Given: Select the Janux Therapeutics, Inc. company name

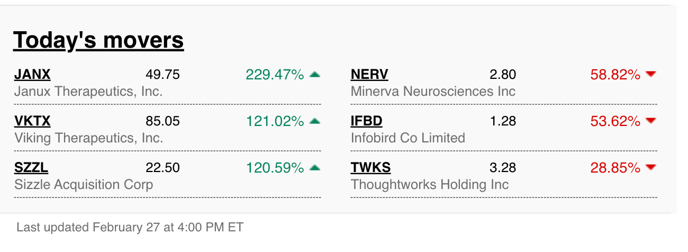Looking at the screenshot, I should click(88, 92).
